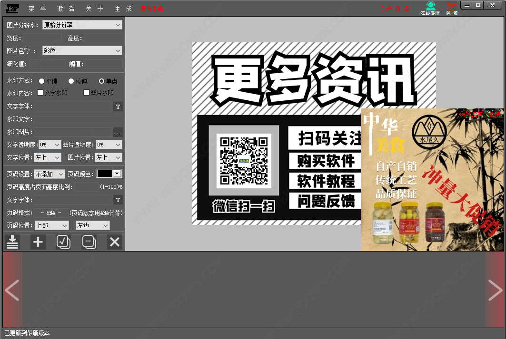Viewport: 506px width, 339px height.
Task: Click the 宽度 input field
Action: (x=42, y=38)
